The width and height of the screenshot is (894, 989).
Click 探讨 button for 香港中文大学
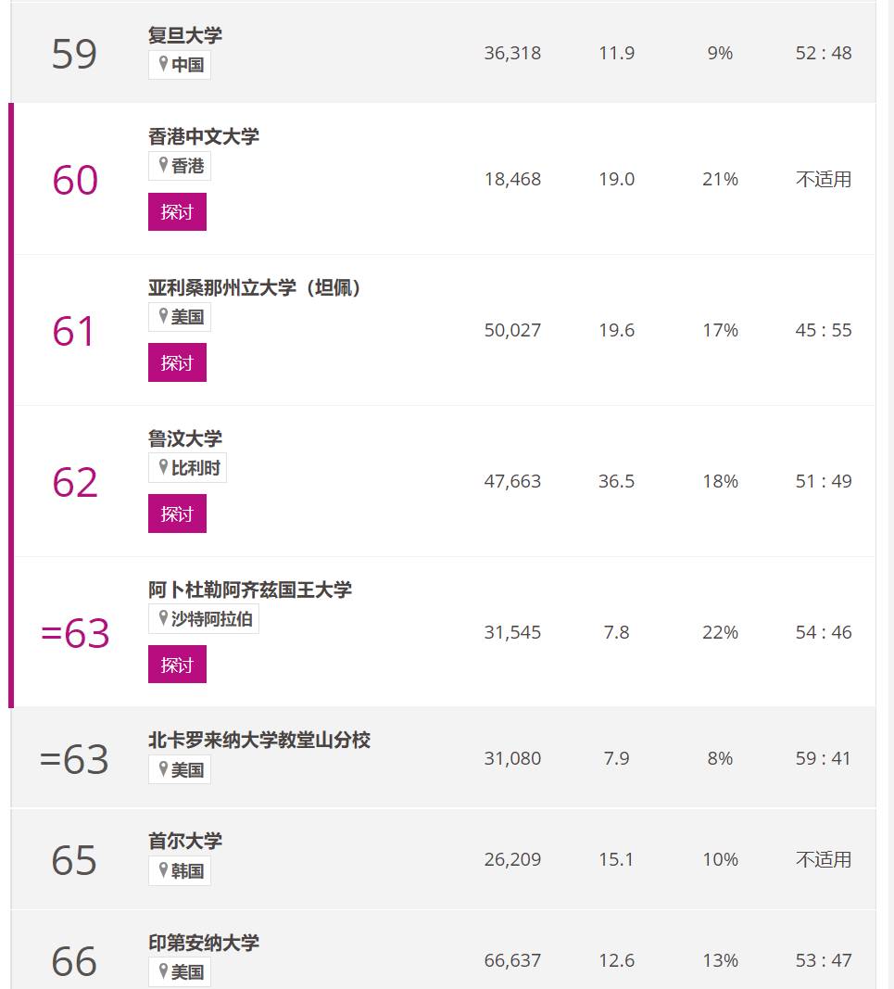177,212
